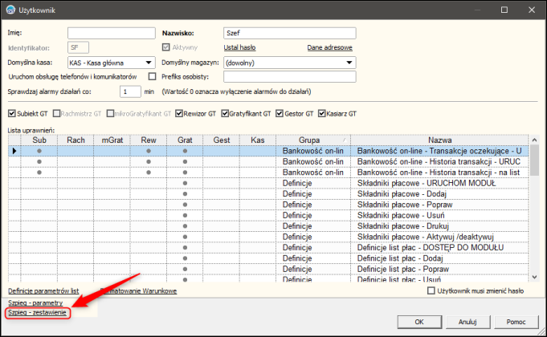Click the row selector arrow in first row

pos(14,150)
